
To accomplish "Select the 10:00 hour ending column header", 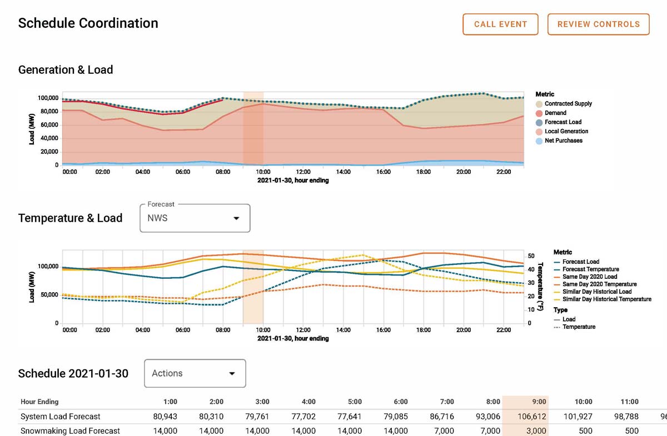I will point(583,402).
